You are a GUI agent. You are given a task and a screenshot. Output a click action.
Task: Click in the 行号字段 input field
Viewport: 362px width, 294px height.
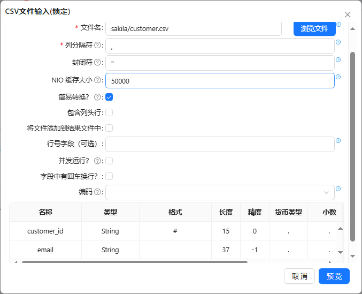[x=220, y=145]
